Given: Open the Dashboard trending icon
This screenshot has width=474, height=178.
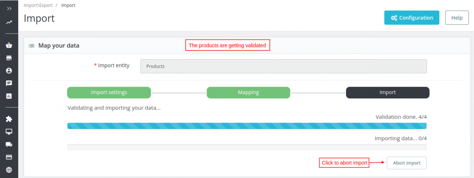Looking at the screenshot, I should tap(9, 22).
